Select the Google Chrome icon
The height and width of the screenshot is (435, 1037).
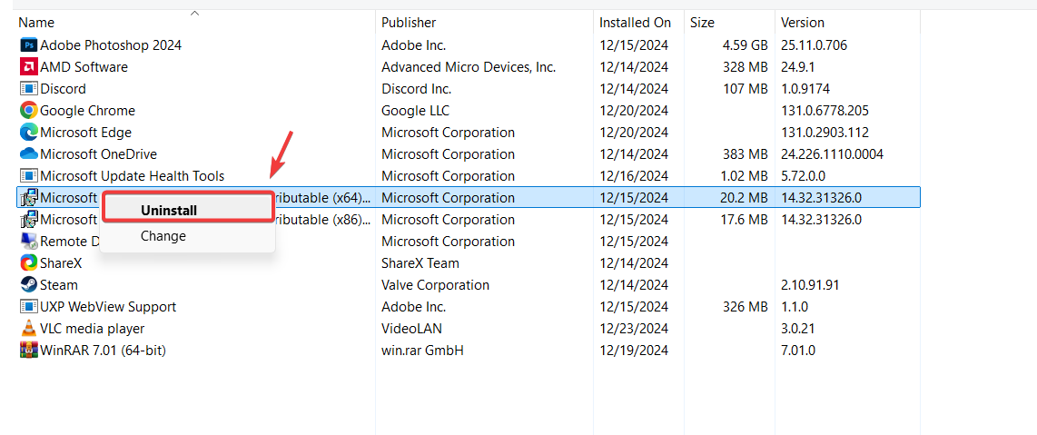point(28,111)
